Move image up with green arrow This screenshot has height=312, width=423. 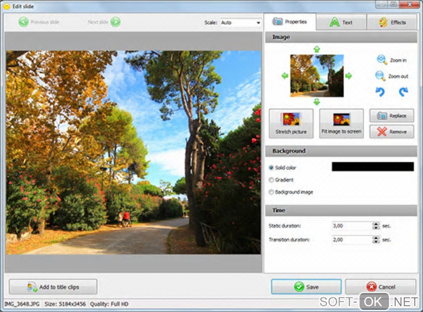tap(317, 49)
